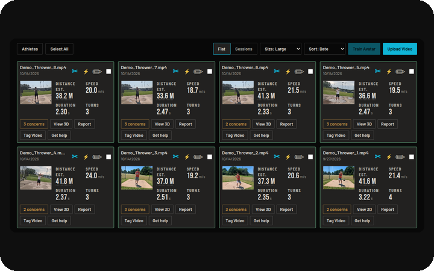The height and width of the screenshot is (271, 434).
Task: Open Report for Demo_Thrower_1.mp4
Action: point(388,210)
